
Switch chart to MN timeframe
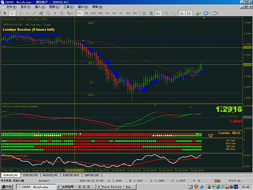tap(135, 13)
